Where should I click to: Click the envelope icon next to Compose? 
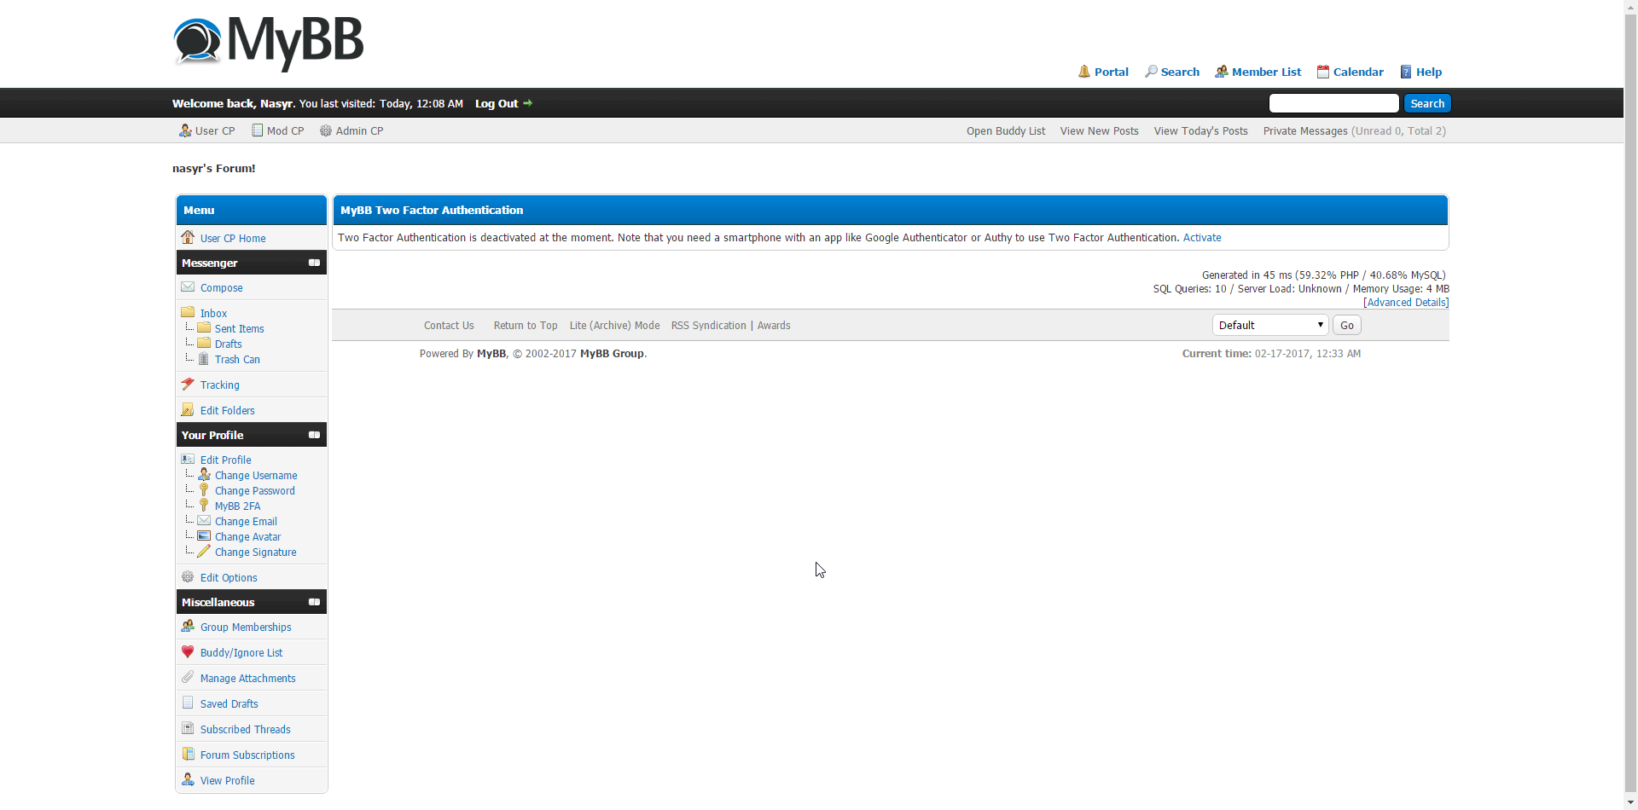(188, 287)
